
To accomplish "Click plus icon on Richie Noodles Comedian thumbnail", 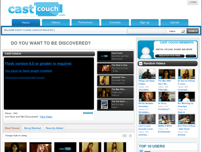I will point(140,100).
